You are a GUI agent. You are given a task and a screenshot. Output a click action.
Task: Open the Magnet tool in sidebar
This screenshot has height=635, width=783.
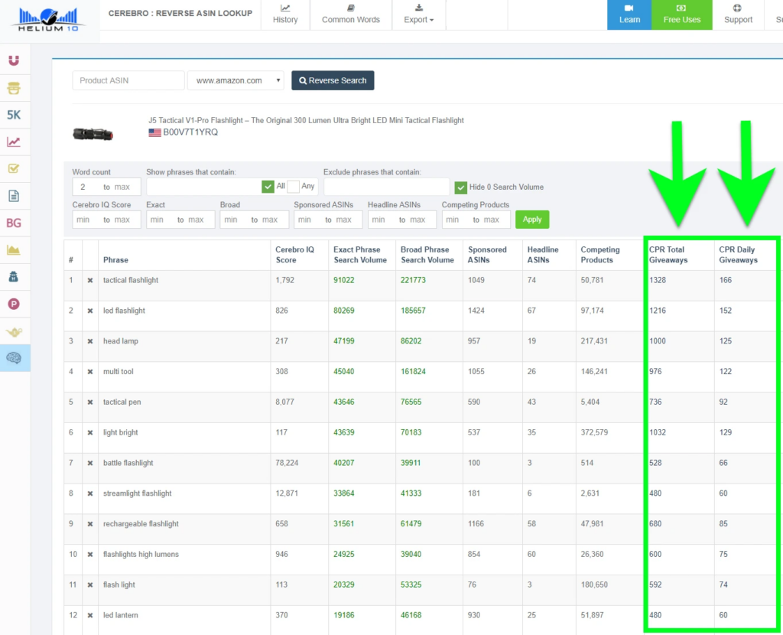(x=14, y=60)
